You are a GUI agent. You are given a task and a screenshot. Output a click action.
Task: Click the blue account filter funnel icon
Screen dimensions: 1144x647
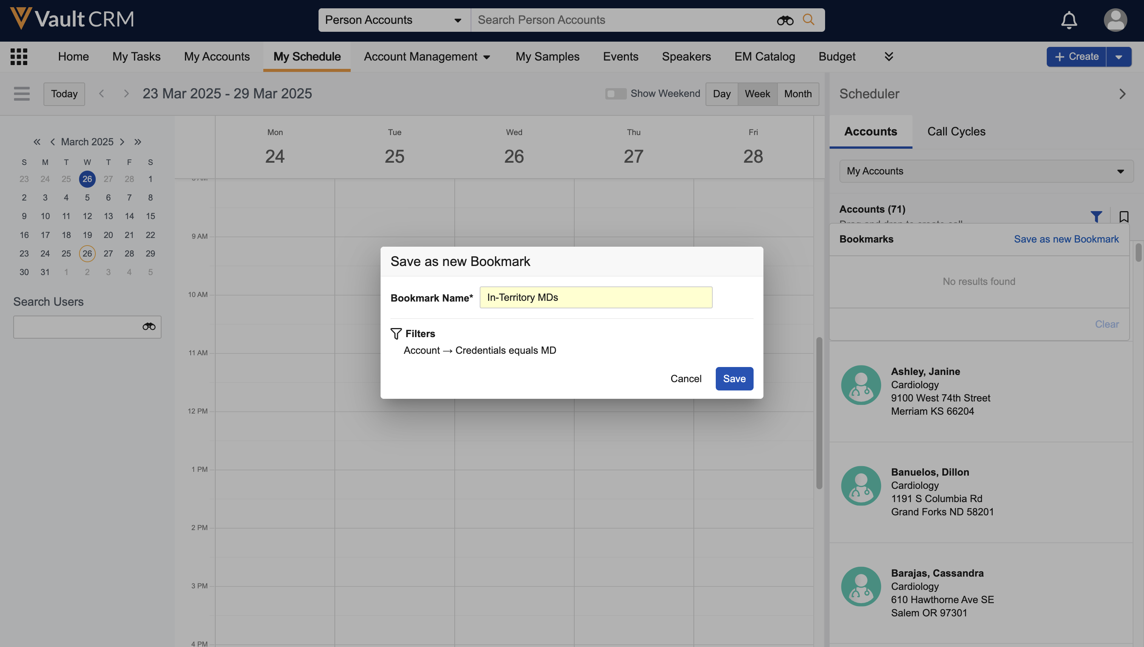point(1096,216)
